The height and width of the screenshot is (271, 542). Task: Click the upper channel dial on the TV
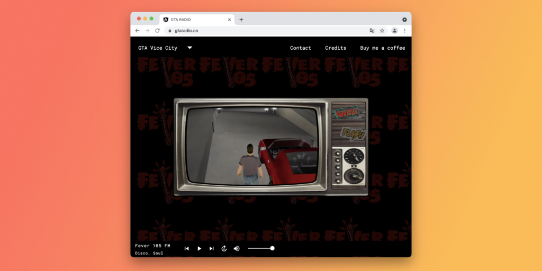pos(354,156)
